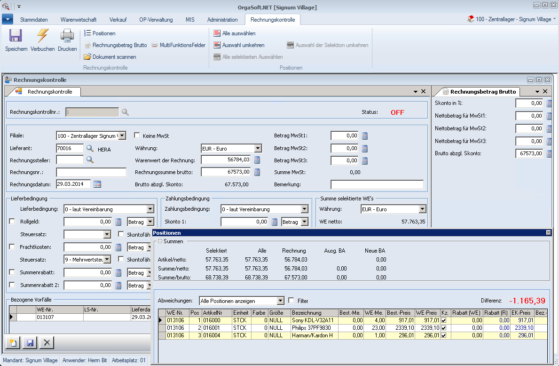Click magnifier next to Lieferant field

click(90, 148)
